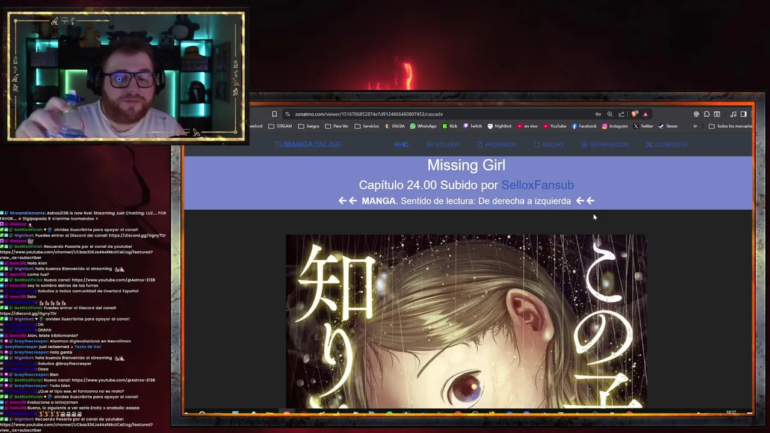The width and height of the screenshot is (770, 433).
Task: Switch to PAGINADA reading mode
Action: tap(496, 144)
